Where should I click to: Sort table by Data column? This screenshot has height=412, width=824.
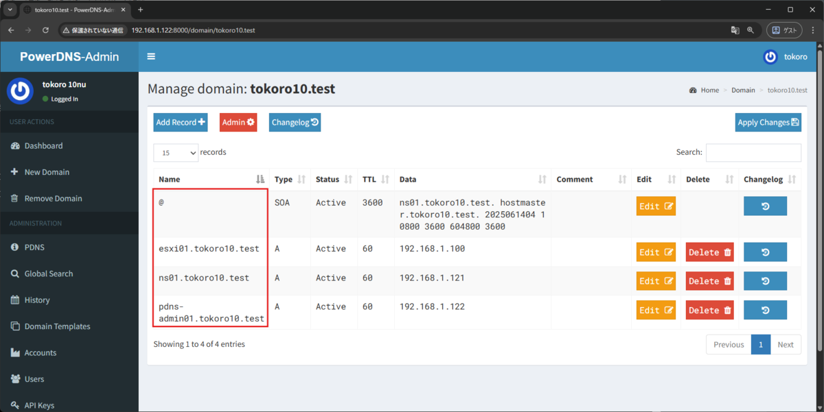coord(472,179)
